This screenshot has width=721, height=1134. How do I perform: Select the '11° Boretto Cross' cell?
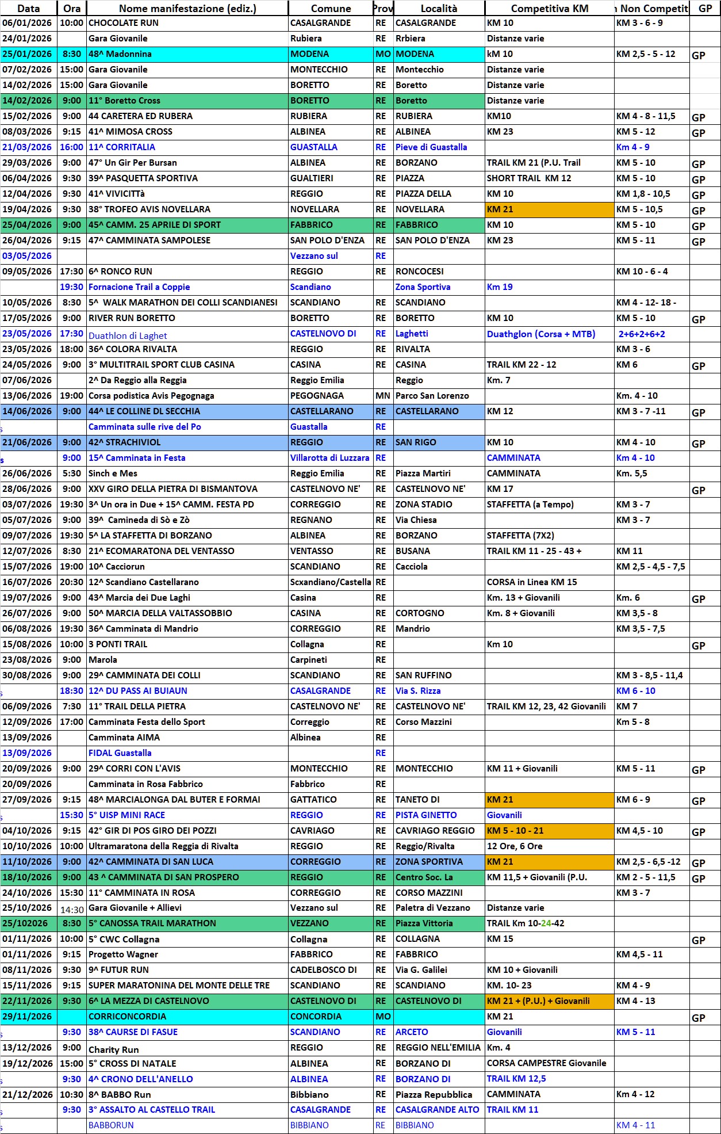[x=187, y=101]
